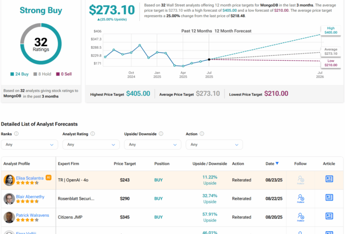The image size is (345, 234).
Task: Click the TR | OpenAI - 4o firm cell
Action: (73, 180)
